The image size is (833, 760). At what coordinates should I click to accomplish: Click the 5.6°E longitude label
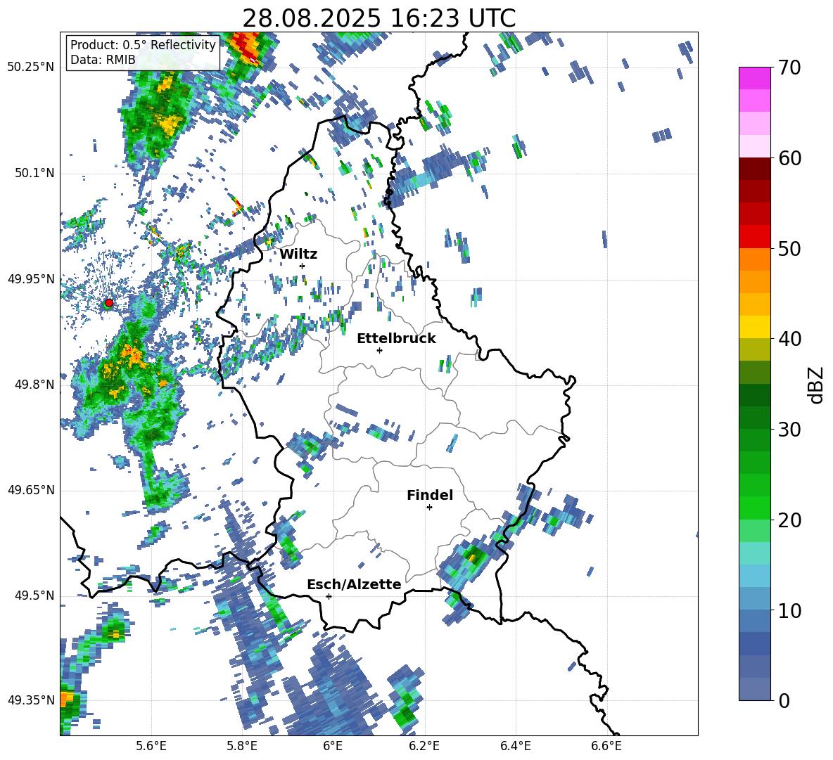151,746
